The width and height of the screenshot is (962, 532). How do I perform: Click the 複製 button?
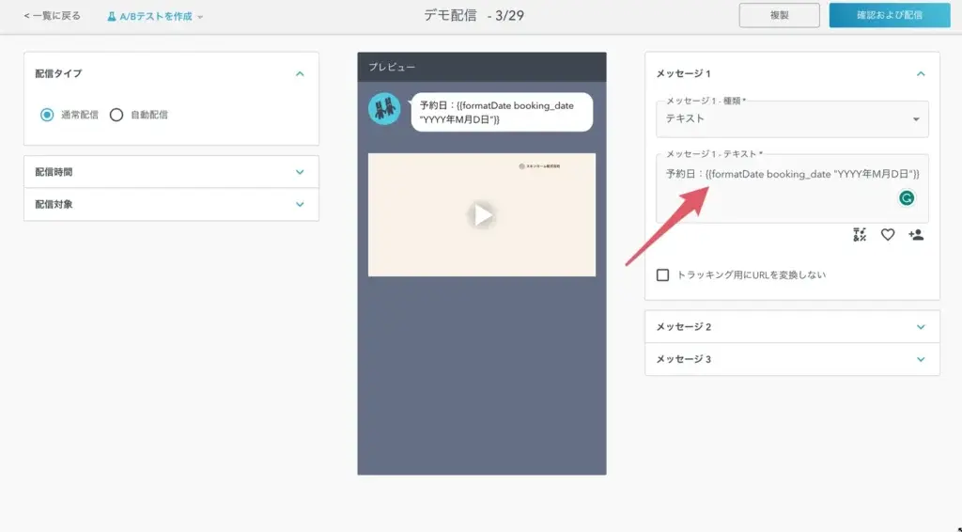779,15
